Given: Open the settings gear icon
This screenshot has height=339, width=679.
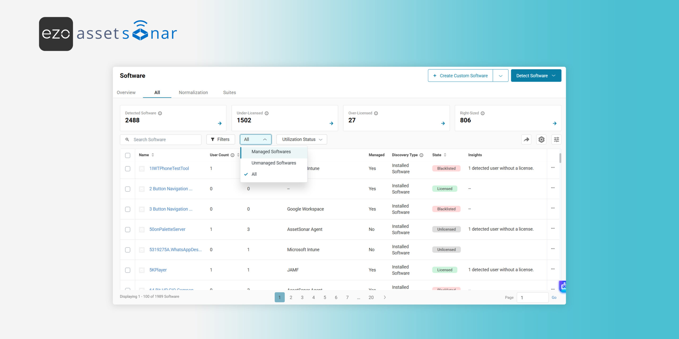Looking at the screenshot, I should pyautogui.click(x=541, y=140).
